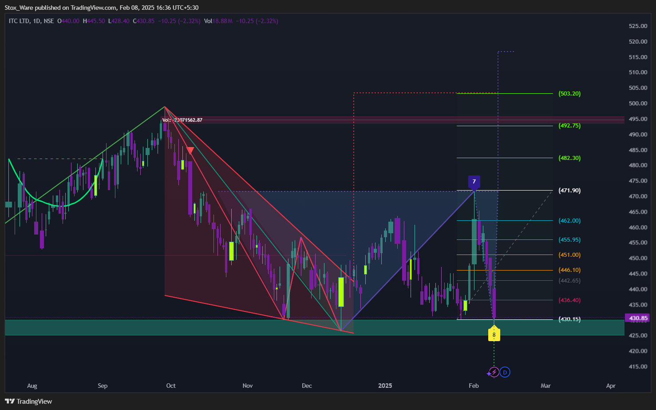The height and width of the screenshot is (410, 656).
Task: Select the (503.20) green level label
Action: 569,94
